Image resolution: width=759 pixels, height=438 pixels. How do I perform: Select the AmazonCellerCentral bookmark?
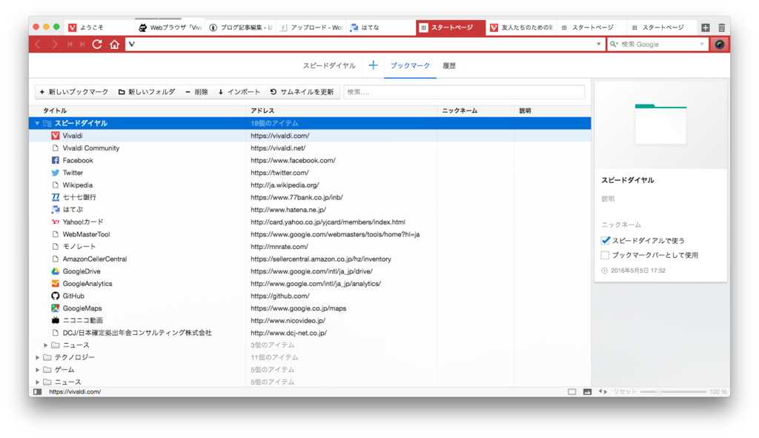tap(310, 259)
